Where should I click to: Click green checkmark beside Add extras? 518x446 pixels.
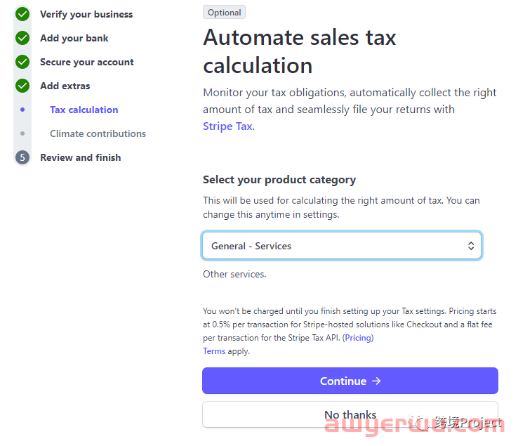pyautogui.click(x=22, y=86)
